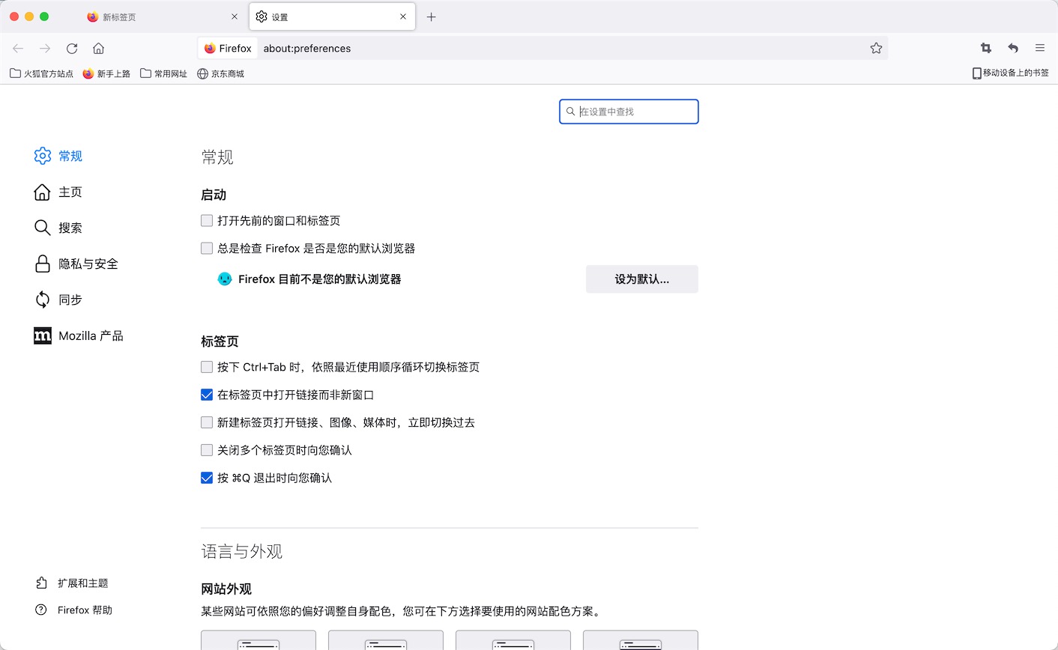The width and height of the screenshot is (1058, 650).
Task: Select the 搜索 category in sidebar
Action: [x=58, y=228]
